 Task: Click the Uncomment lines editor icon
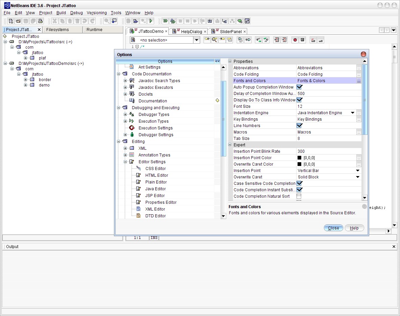point(321,40)
